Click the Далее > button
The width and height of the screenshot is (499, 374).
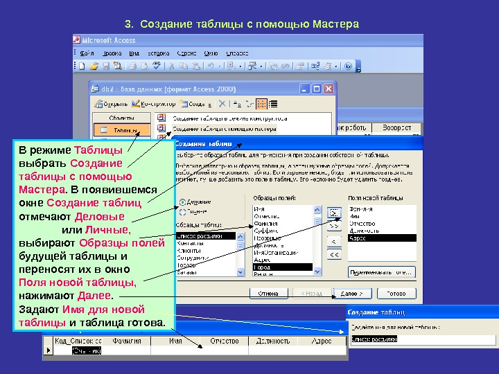click(x=351, y=294)
